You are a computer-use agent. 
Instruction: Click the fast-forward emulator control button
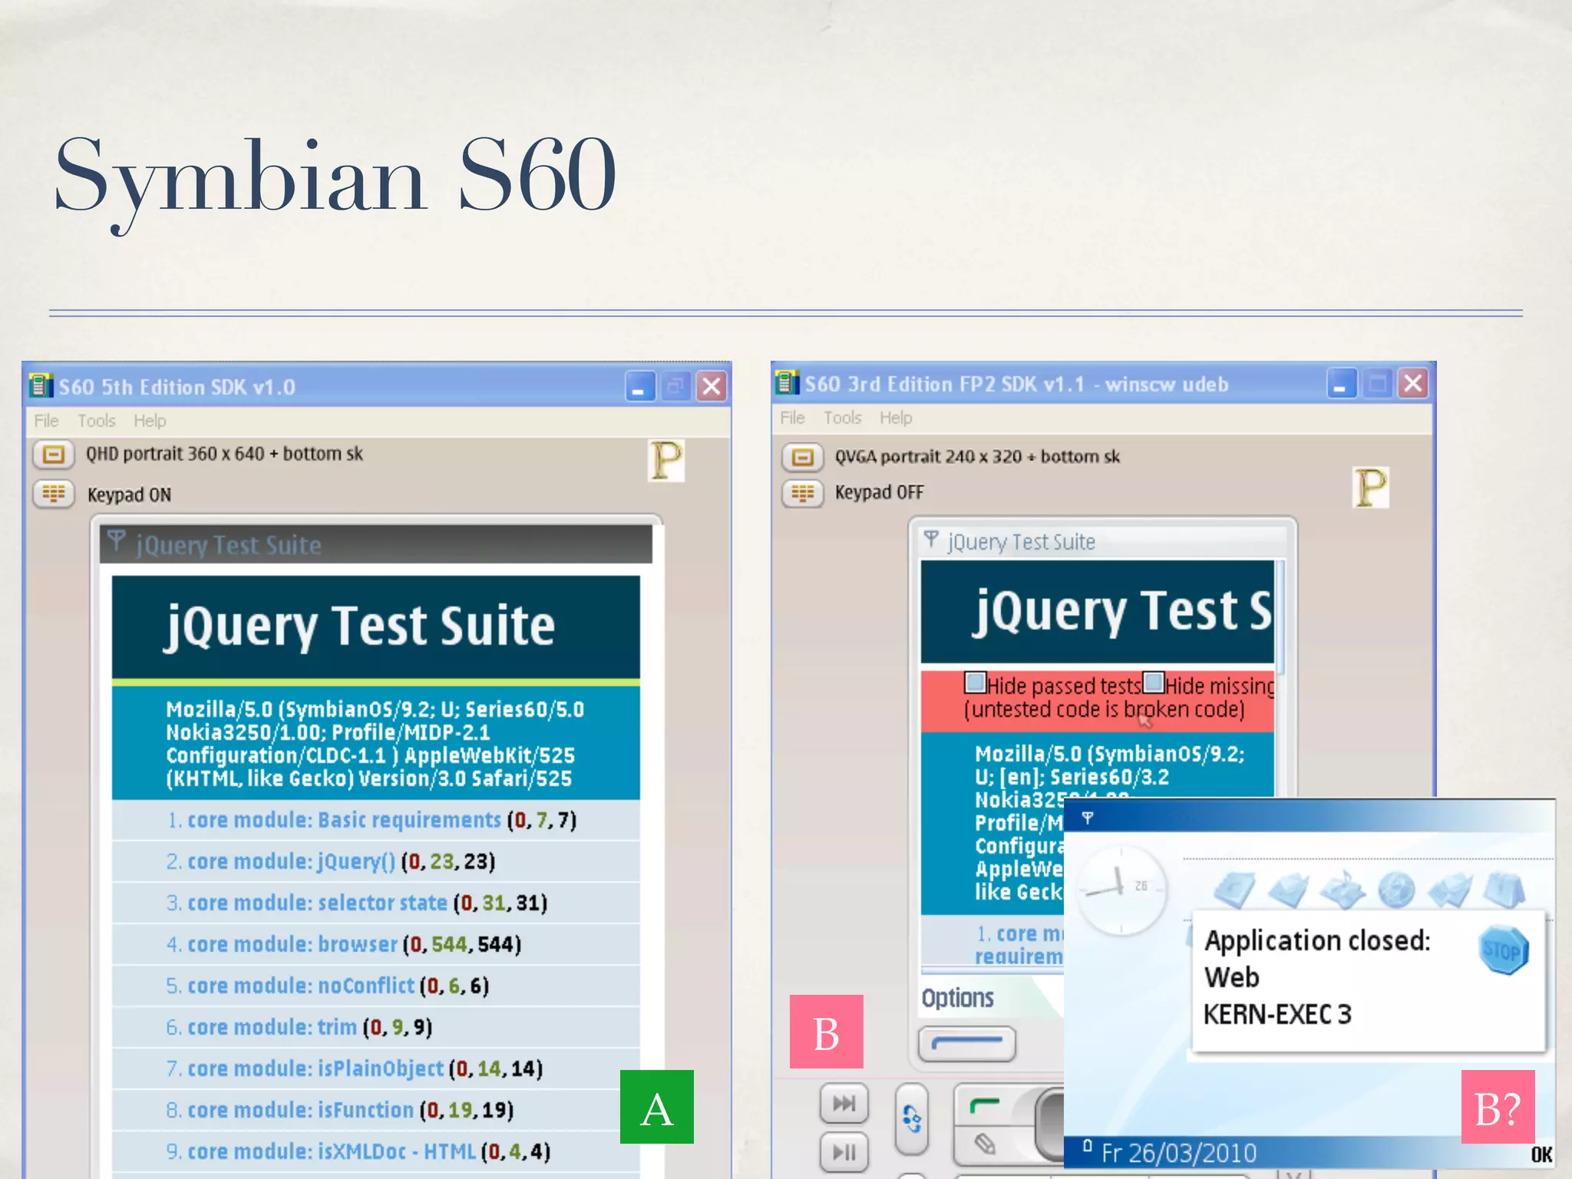pyautogui.click(x=844, y=1104)
